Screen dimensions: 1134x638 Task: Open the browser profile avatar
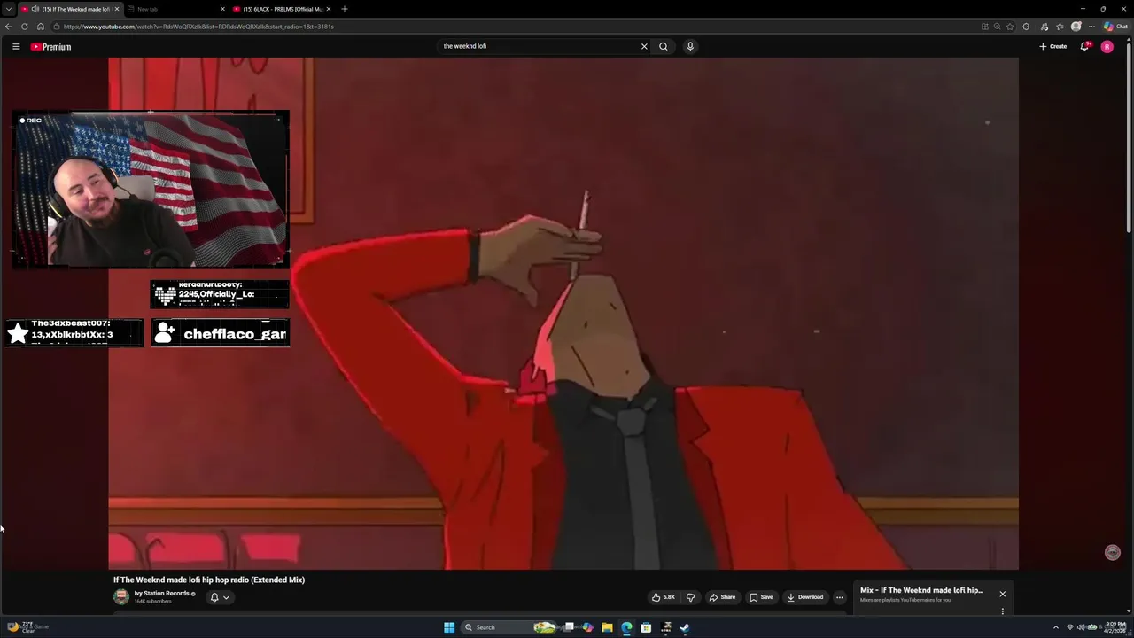point(1076,27)
